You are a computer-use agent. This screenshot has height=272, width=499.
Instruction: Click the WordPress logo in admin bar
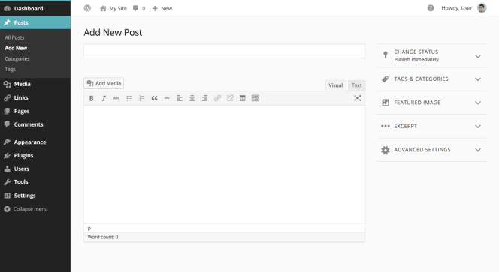coord(87,8)
